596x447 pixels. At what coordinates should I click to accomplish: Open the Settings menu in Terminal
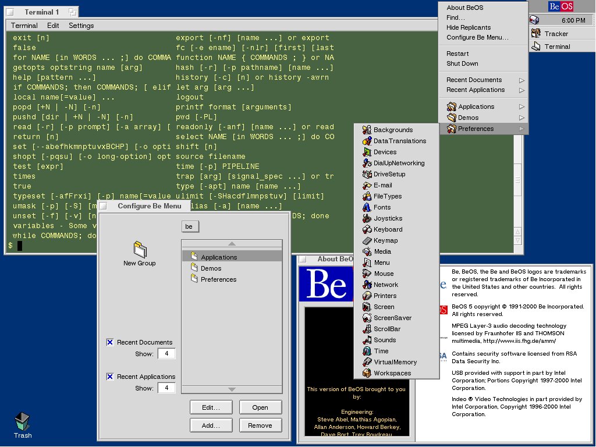81,26
